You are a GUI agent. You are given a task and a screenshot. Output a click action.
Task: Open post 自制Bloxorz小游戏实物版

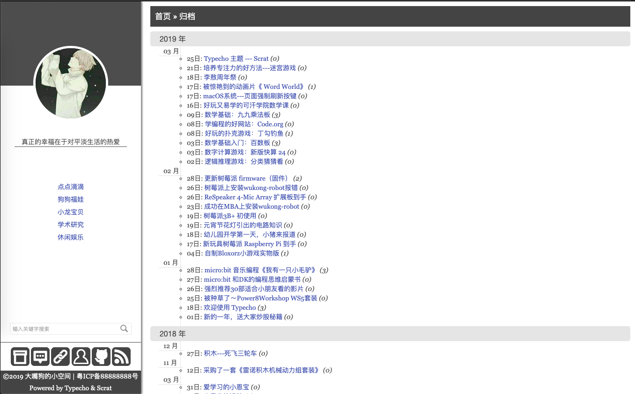242,253
